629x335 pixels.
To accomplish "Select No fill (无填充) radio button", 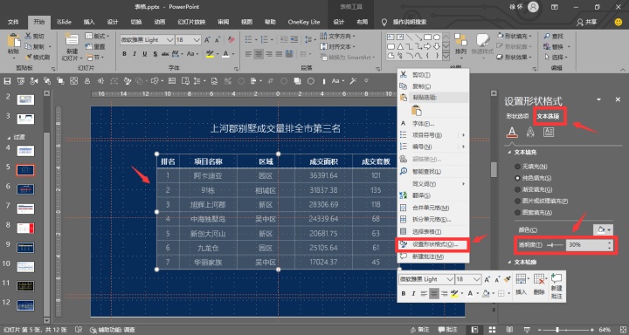I will click(x=517, y=167).
